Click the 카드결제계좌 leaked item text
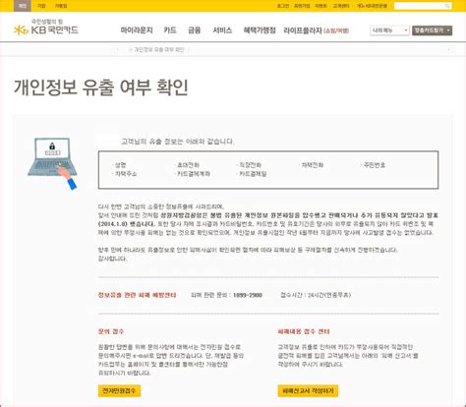This screenshot has width=466, height=407. [194, 174]
